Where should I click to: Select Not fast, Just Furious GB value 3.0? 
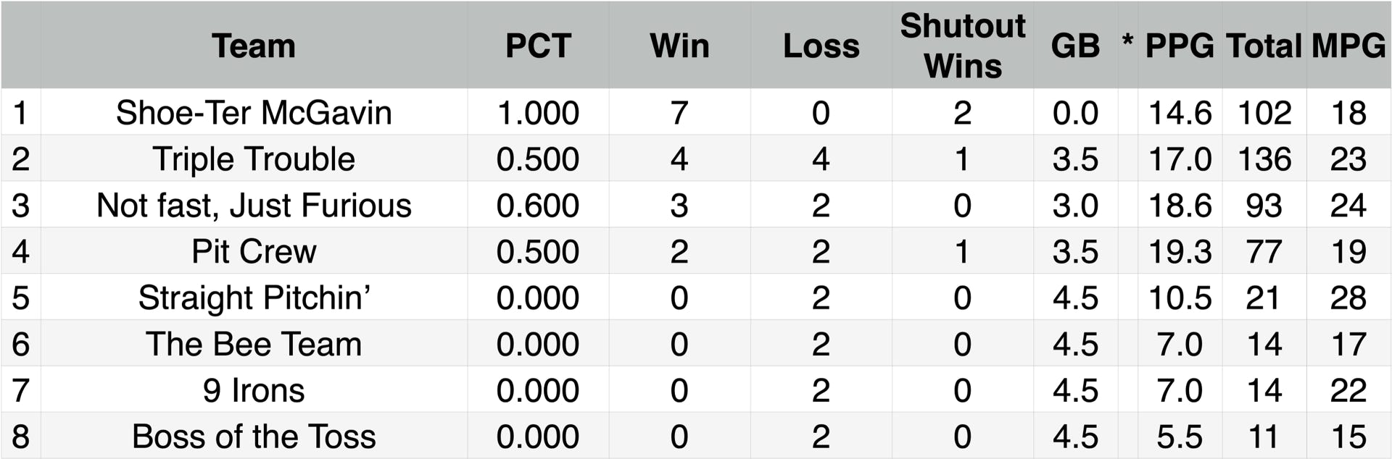tap(1075, 206)
